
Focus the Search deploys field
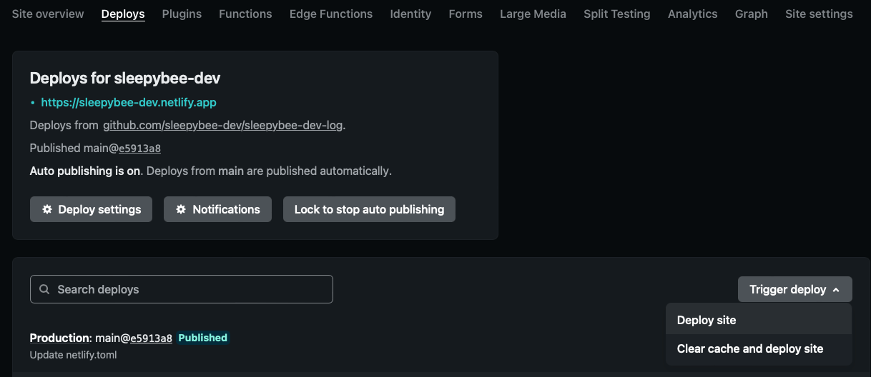click(182, 289)
